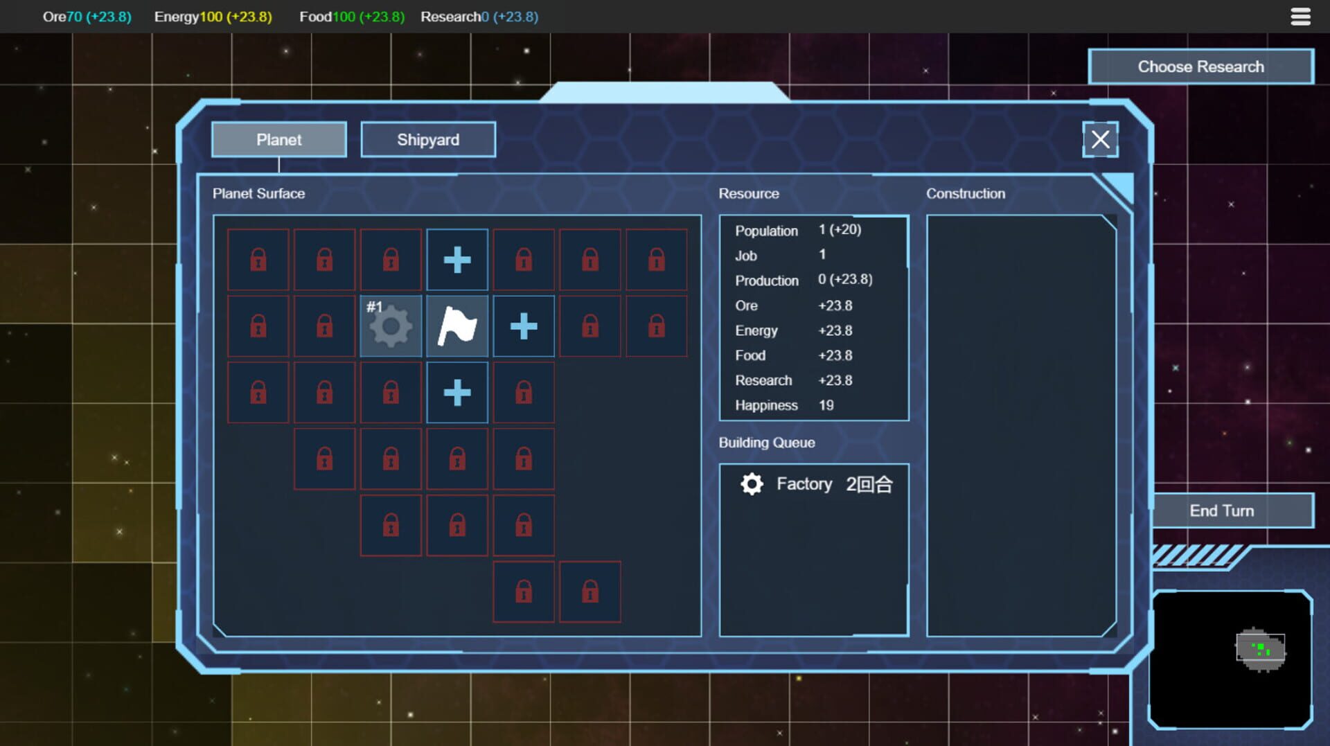1330x746 pixels.
Task: Click the plus tile in the top row
Action: (456, 259)
